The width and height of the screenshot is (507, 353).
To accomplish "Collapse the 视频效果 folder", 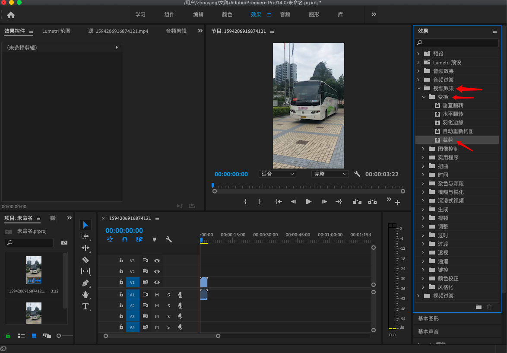I will [418, 88].
